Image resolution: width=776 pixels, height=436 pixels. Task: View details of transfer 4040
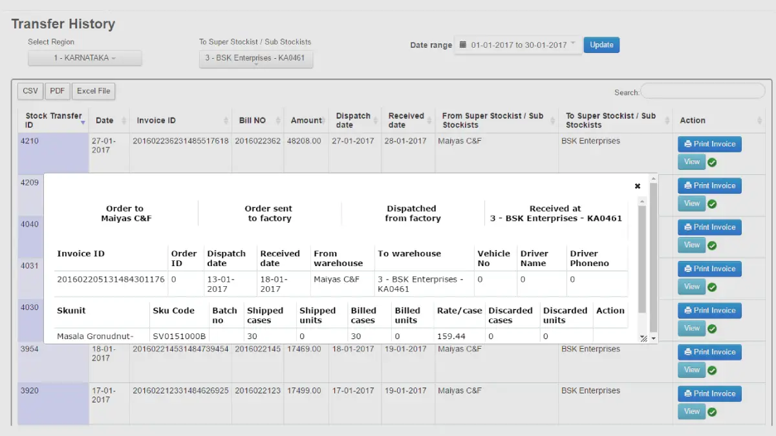tap(691, 245)
